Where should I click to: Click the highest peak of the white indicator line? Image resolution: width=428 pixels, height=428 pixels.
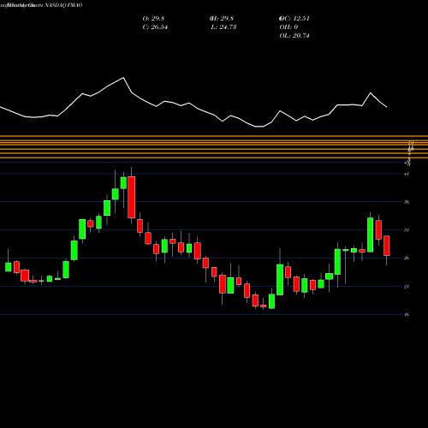click(x=123, y=78)
